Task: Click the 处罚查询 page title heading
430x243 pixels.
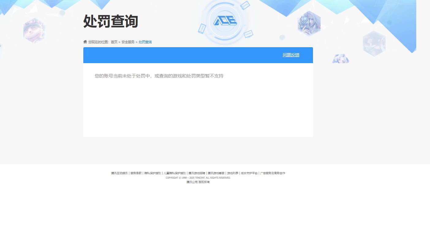Action: pos(111,21)
